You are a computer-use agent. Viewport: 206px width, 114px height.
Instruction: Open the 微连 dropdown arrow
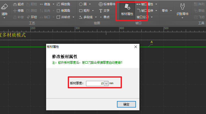(53, 4)
